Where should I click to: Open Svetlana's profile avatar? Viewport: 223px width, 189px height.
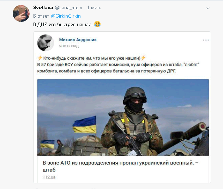pyautogui.click(x=21, y=13)
